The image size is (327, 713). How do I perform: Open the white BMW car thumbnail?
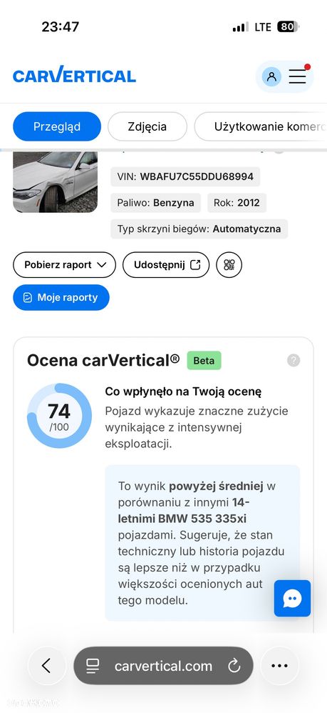(x=56, y=182)
